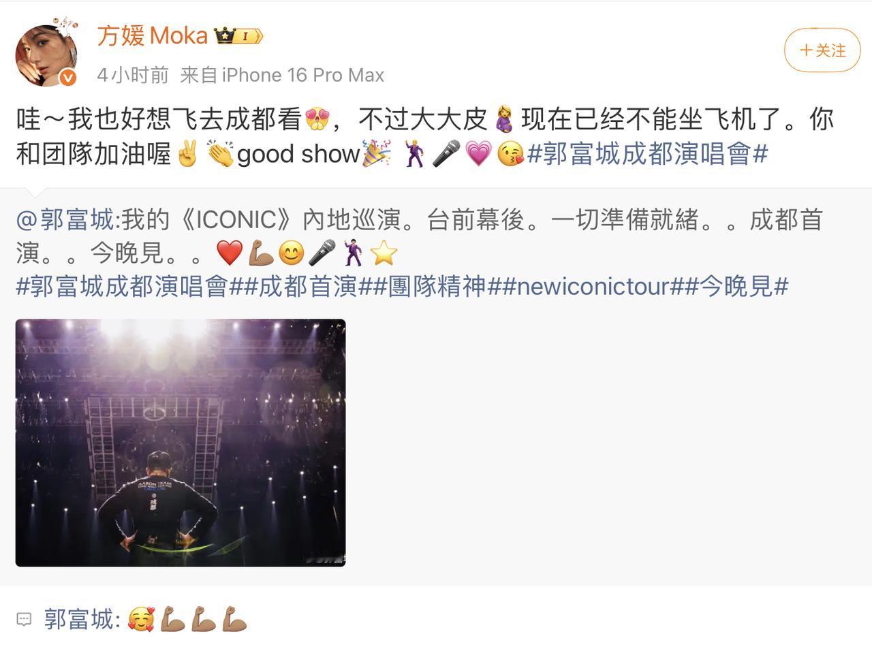
Task: Open the #團隊精神# hashtag
Action: tap(437, 286)
